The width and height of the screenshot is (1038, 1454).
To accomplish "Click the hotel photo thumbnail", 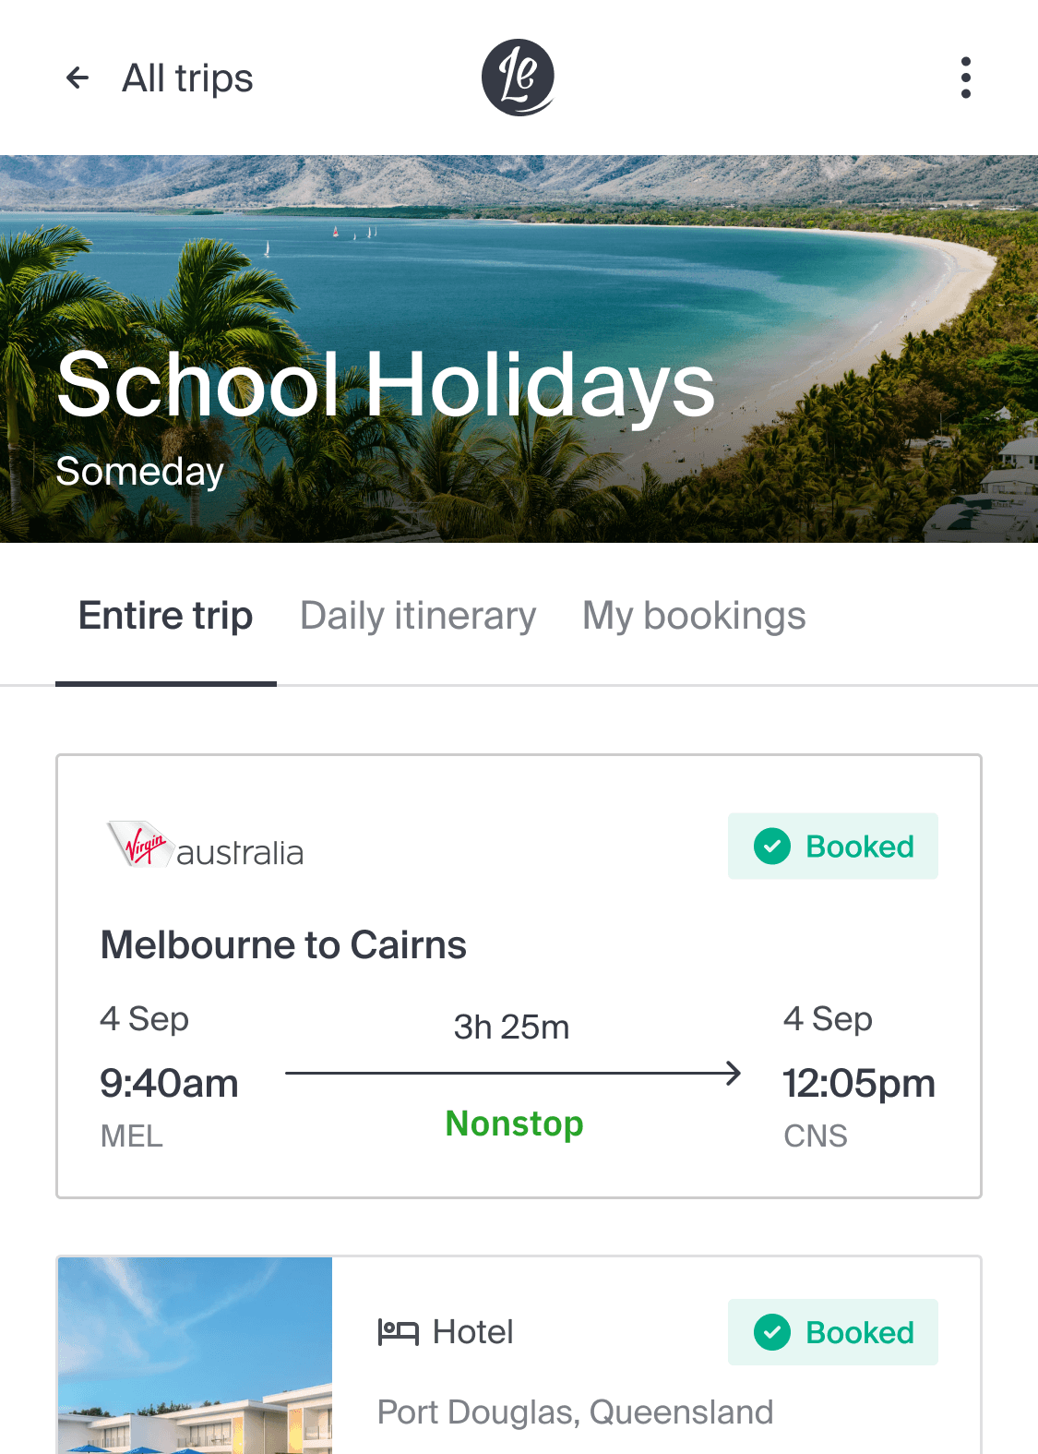I will point(195,1355).
